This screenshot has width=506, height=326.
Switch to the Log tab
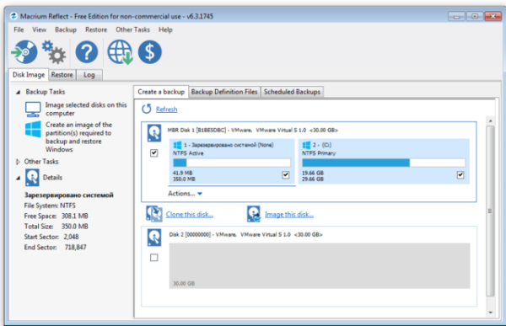click(x=89, y=75)
